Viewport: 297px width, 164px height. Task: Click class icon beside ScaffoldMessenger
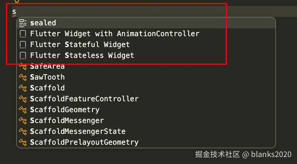tap(23, 121)
